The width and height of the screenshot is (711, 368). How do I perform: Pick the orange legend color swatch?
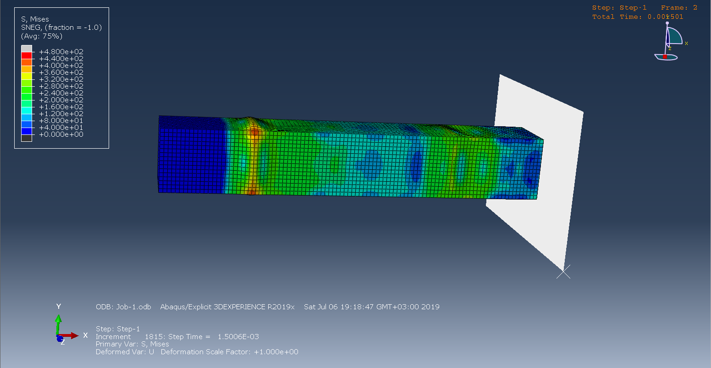click(x=27, y=62)
